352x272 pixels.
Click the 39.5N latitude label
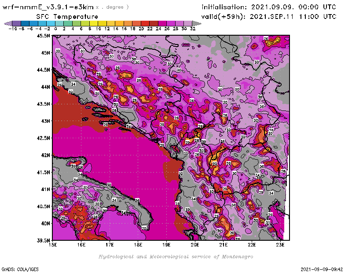pos(43,241)
